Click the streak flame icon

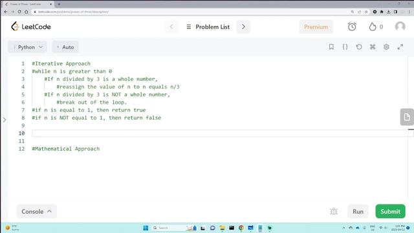coord(373,27)
